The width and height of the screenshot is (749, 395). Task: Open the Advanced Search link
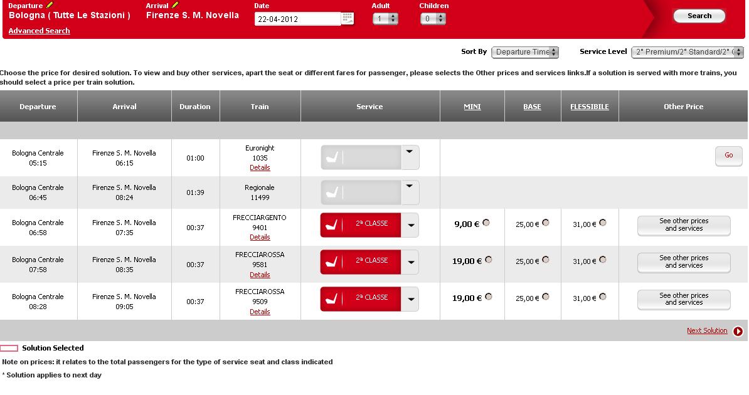(39, 31)
